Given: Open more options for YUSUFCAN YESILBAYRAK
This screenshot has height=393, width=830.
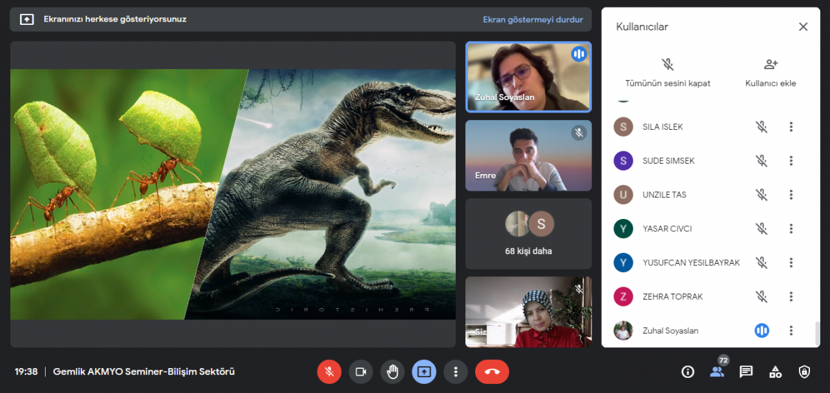Looking at the screenshot, I should [791, 262].
